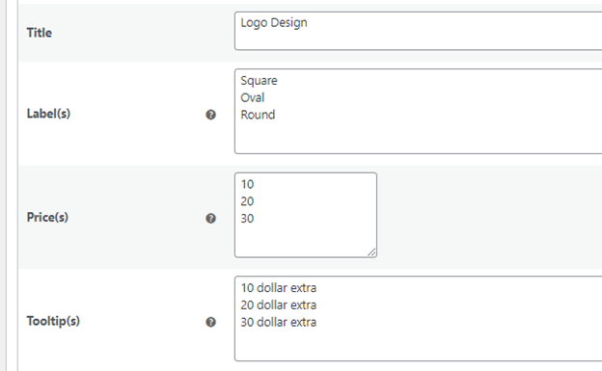Click the help icon next to Price(s)
Viewport: 602px width, 371px height.
click(210, 218)
